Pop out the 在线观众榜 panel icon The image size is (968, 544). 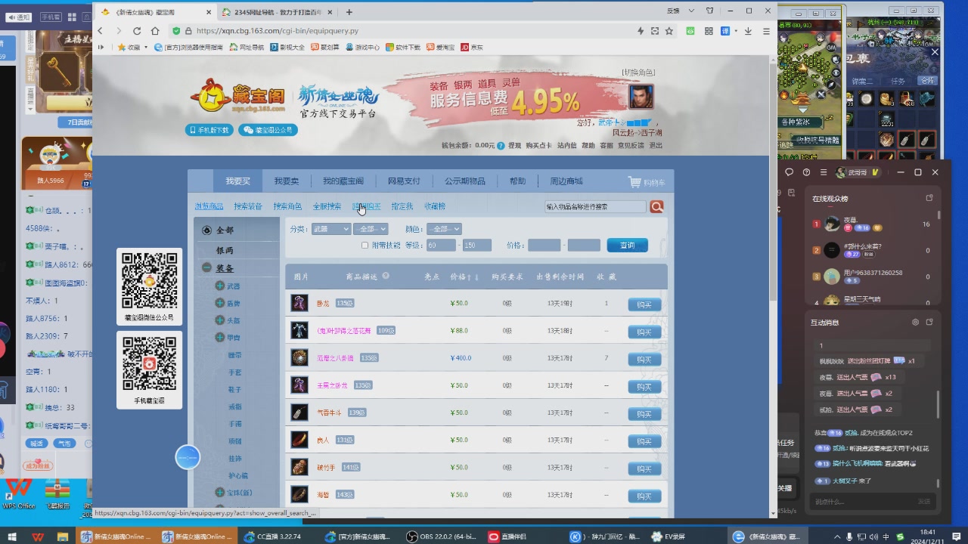pos(929,198)
